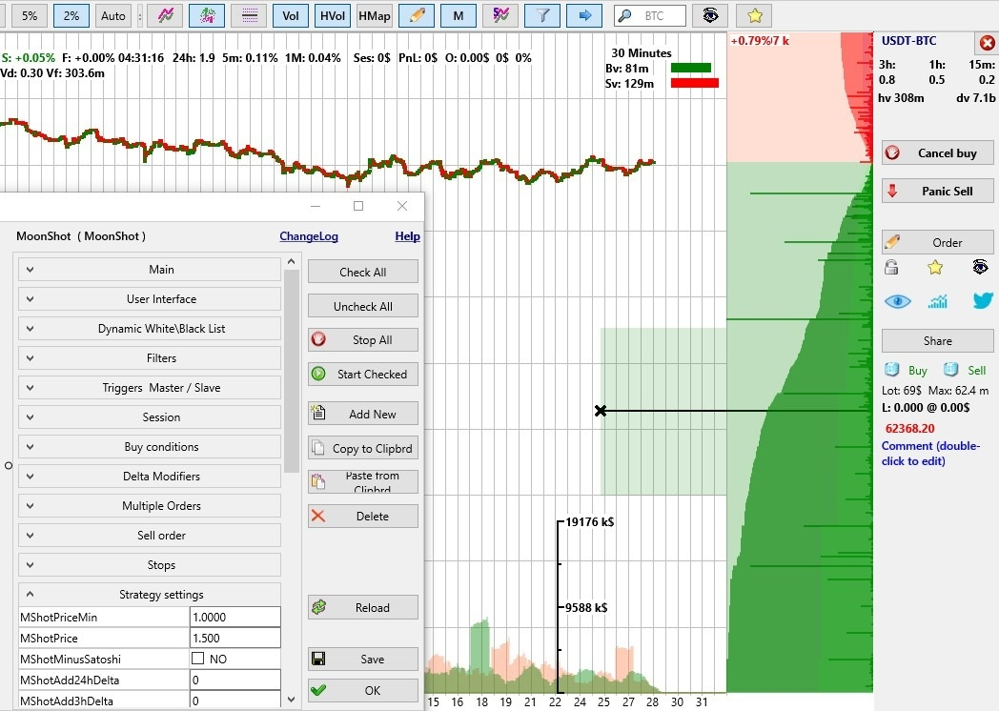Open the Order button with pencil

tap(937, 242)
